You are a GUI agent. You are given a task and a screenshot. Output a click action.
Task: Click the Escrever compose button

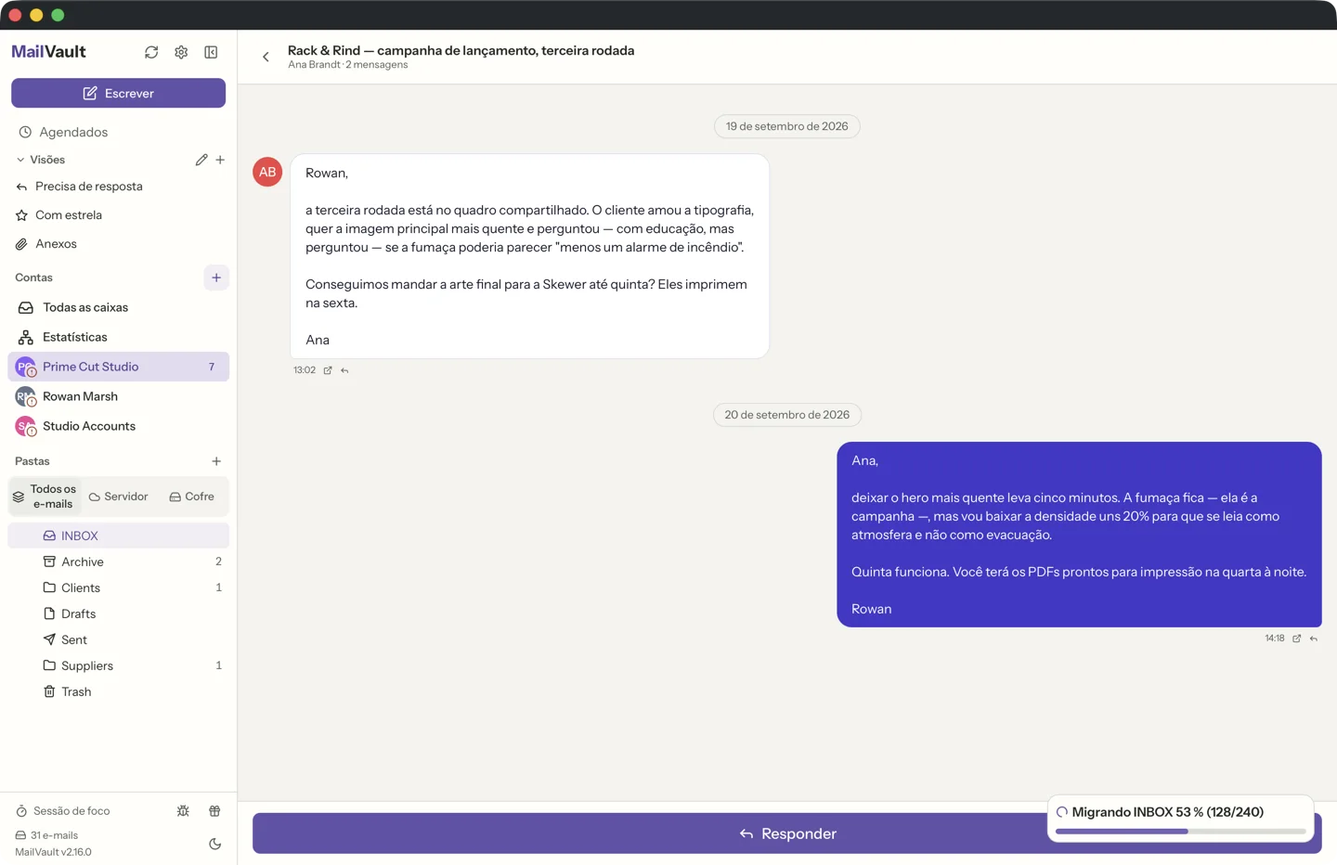click(118, 93)
